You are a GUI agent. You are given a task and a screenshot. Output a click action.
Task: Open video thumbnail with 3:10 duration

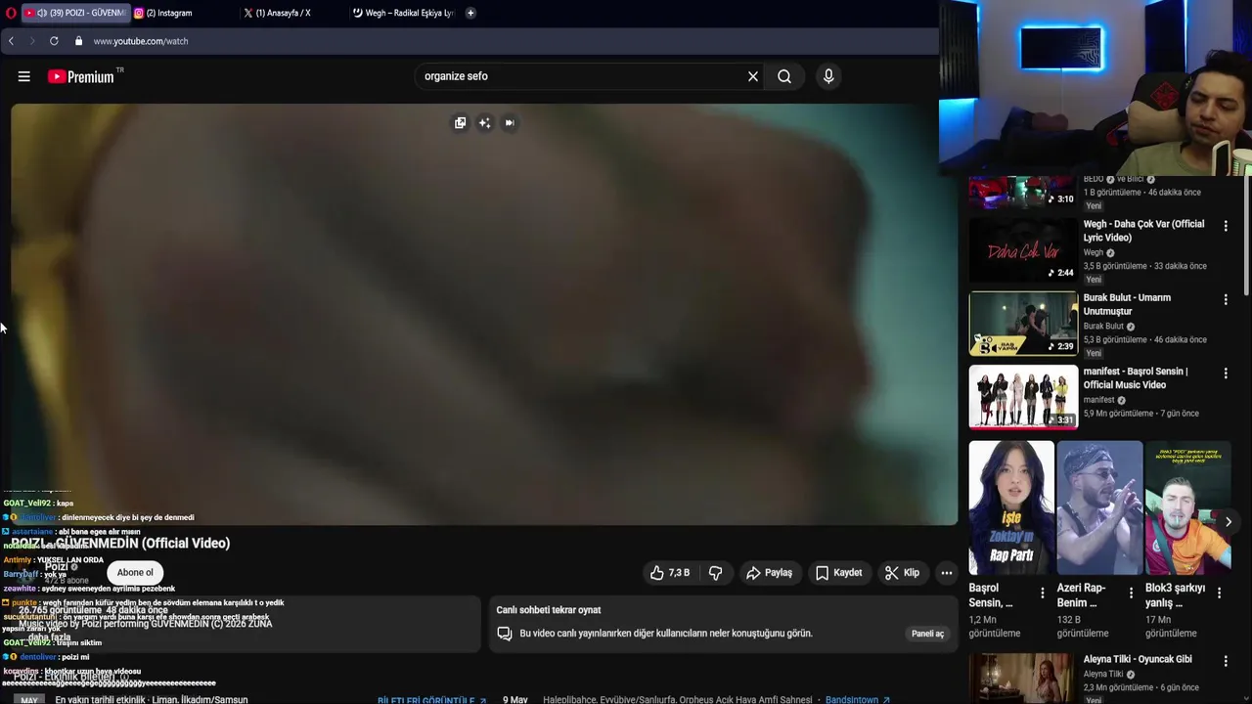(x=1023, y=193)
